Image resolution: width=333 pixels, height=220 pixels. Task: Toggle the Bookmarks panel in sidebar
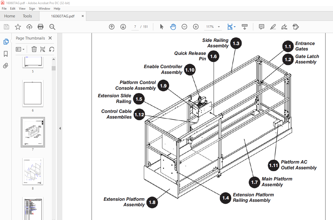pos(6,54)
